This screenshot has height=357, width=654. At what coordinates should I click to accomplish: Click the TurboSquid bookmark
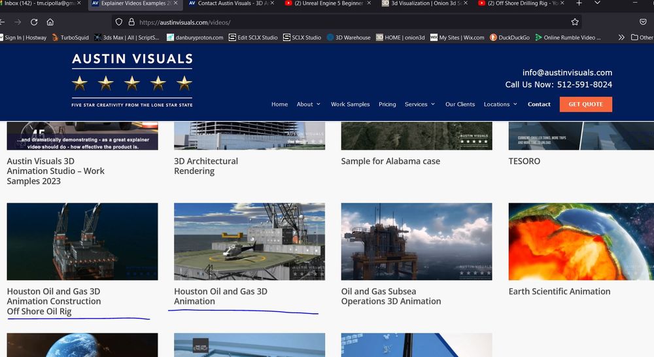point(69,38)
